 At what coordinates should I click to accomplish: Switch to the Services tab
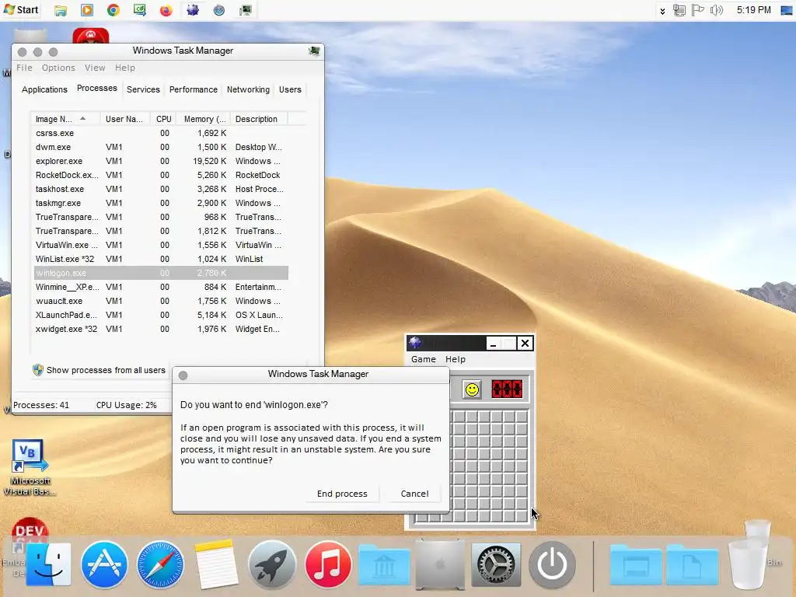point(143,89)
